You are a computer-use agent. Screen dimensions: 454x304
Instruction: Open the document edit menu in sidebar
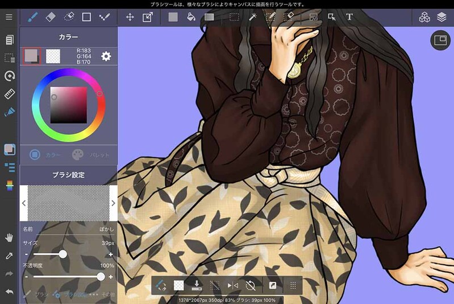coord(9,40)
